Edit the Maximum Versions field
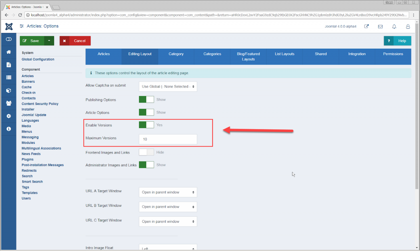Screen dimensions: 420x251 [x=168, y=139]
